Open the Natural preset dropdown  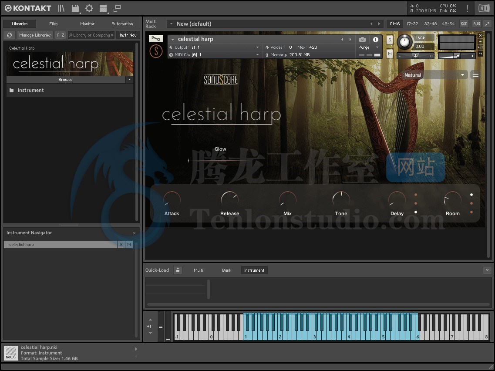434,75
